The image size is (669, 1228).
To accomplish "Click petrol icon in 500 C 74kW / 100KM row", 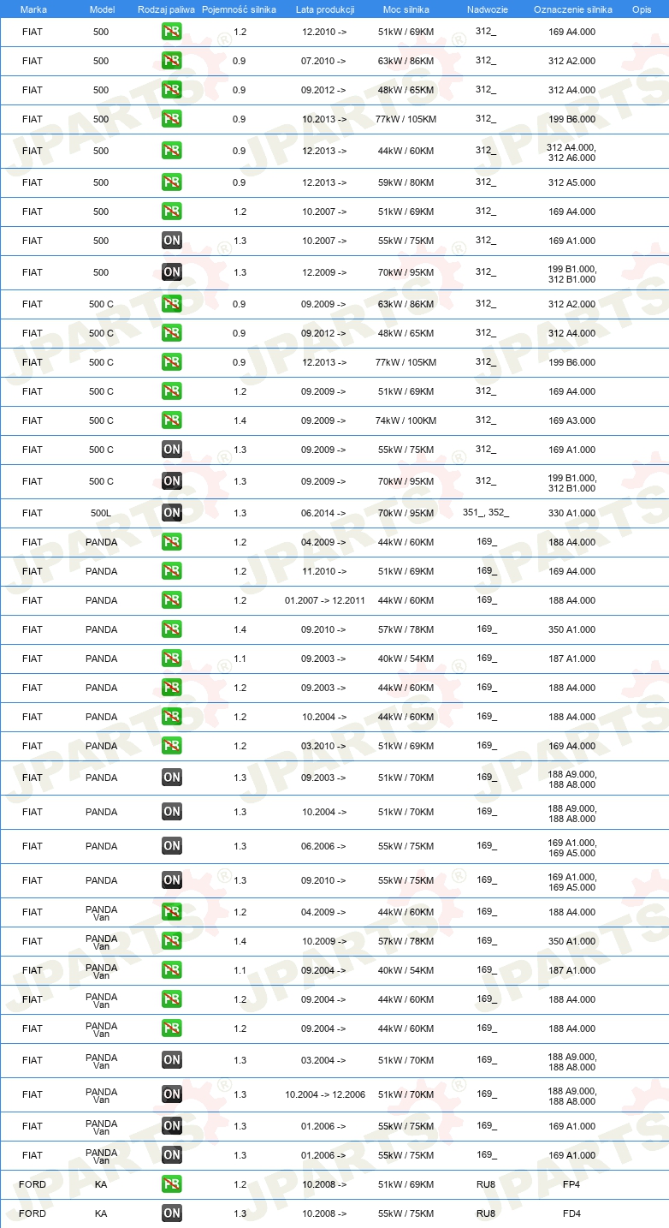I will click(171, 420).
